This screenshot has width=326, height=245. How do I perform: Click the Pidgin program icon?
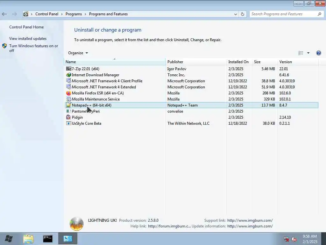(x=69, y=117)
